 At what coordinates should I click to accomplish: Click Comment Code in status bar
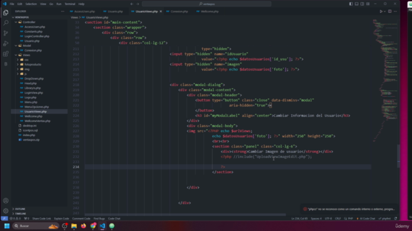81,218
